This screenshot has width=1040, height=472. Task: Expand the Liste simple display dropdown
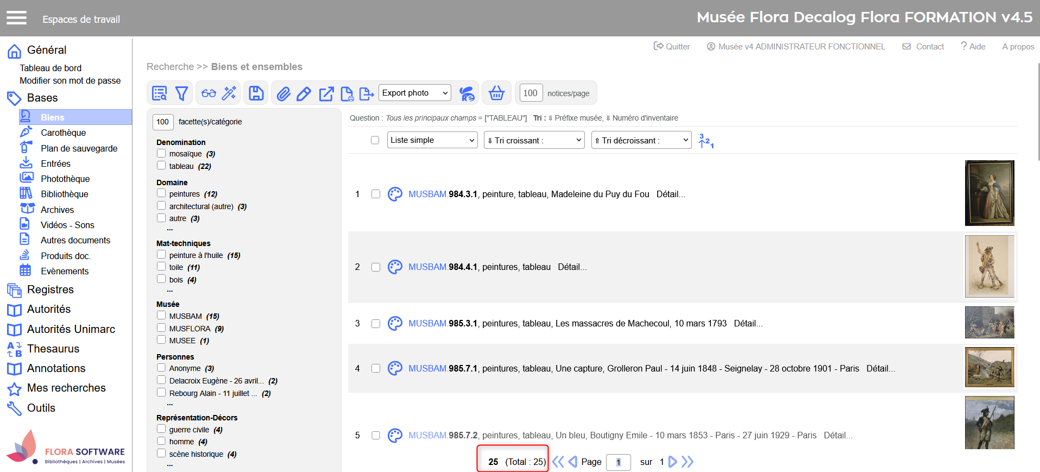point(432,140)
